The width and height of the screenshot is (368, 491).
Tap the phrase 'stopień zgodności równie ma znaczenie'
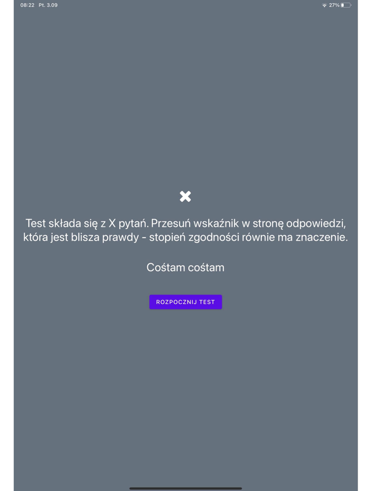coord(248,237)
